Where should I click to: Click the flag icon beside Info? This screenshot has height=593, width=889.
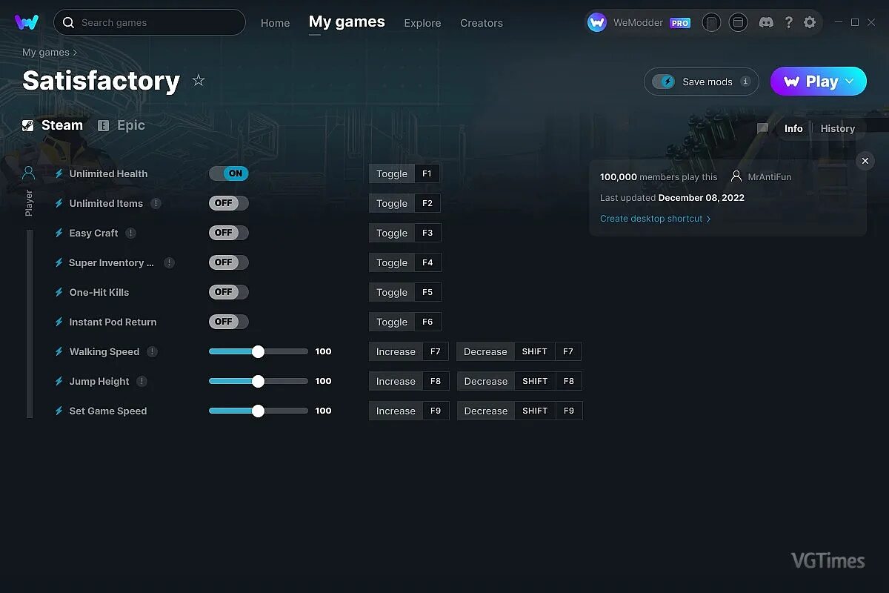click(x=762, y=128)
